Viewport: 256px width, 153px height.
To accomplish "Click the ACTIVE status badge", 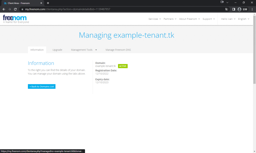I will tap(123, 66).
